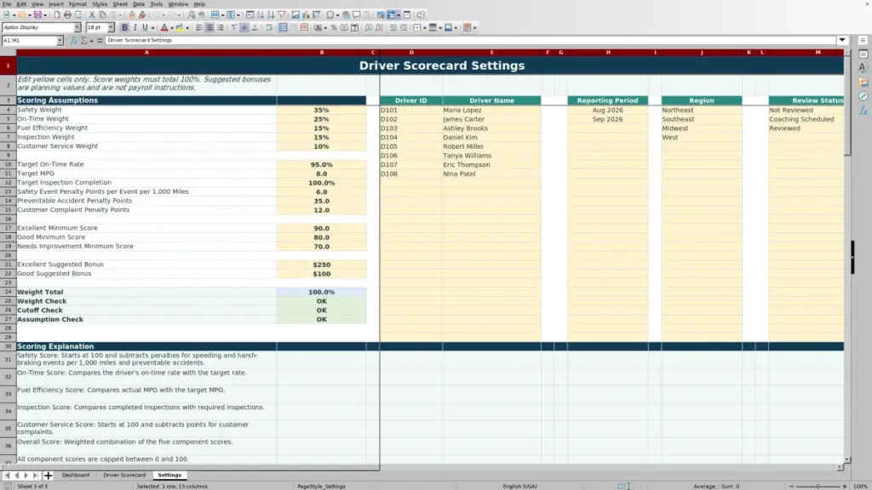Open sidebar Functions fx icon

[863, 111]
